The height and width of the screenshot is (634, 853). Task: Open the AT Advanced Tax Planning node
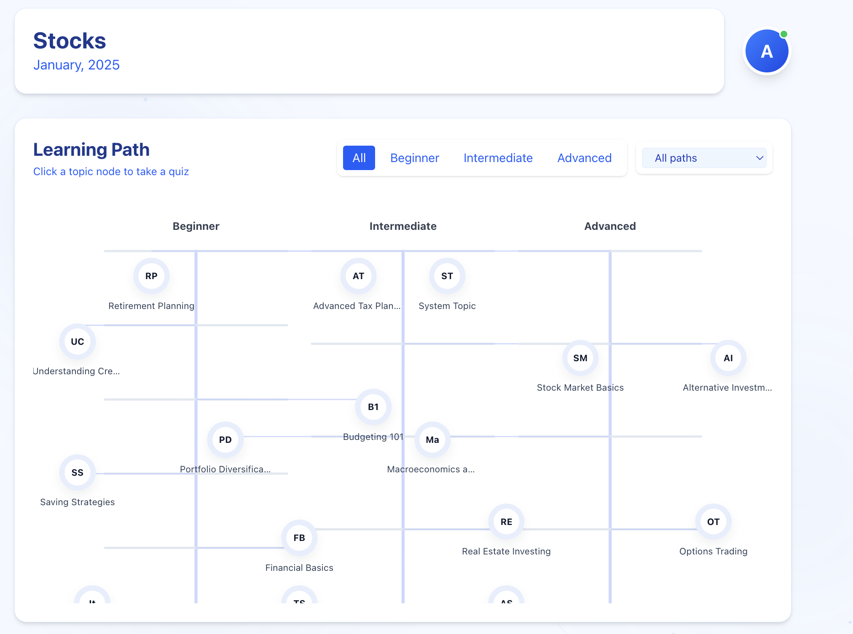(358, 276)
